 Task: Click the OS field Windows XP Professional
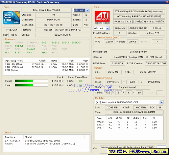point(127,148)
